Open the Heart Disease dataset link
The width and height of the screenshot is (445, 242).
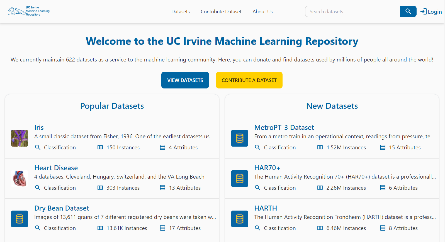tap(56, 168)
